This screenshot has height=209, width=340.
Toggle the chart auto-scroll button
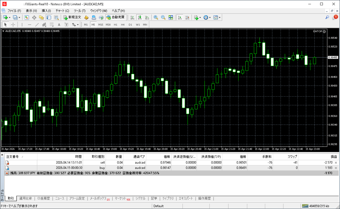(180, 17)
